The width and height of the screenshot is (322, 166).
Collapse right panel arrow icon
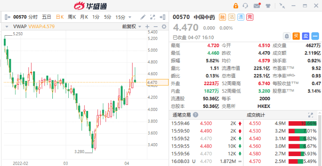point(163,17)
